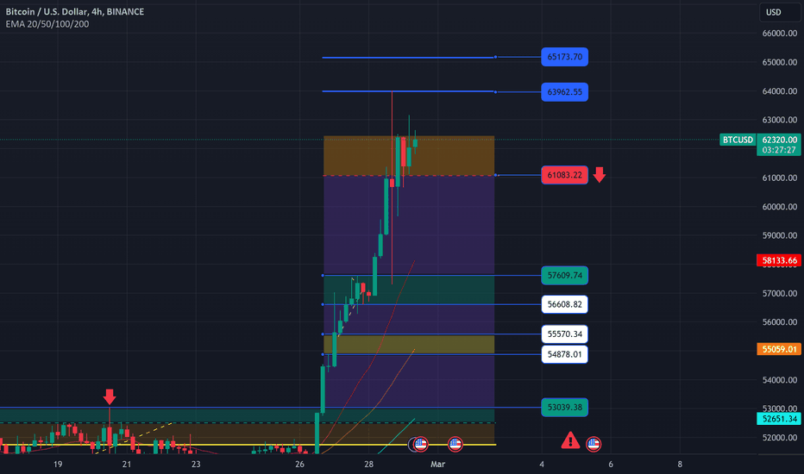Image resolution: width=804 pixels, height=474 pixels.
Task: Click the 54000.00 price scale value
Action: click(x=779, y=380)
